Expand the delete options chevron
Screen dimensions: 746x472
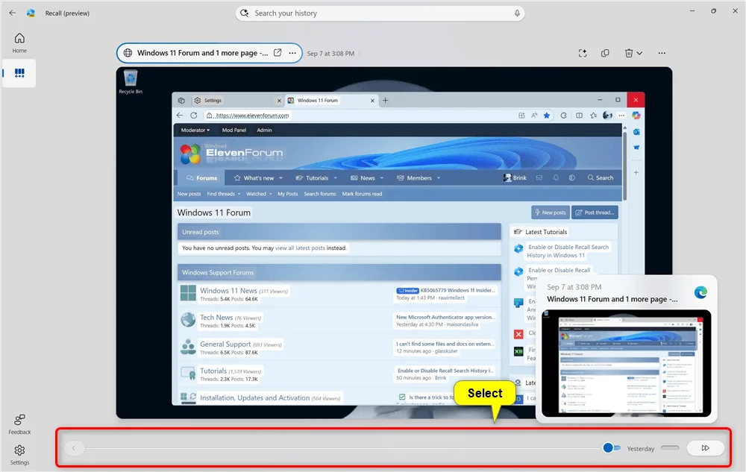tap(639, 53)
